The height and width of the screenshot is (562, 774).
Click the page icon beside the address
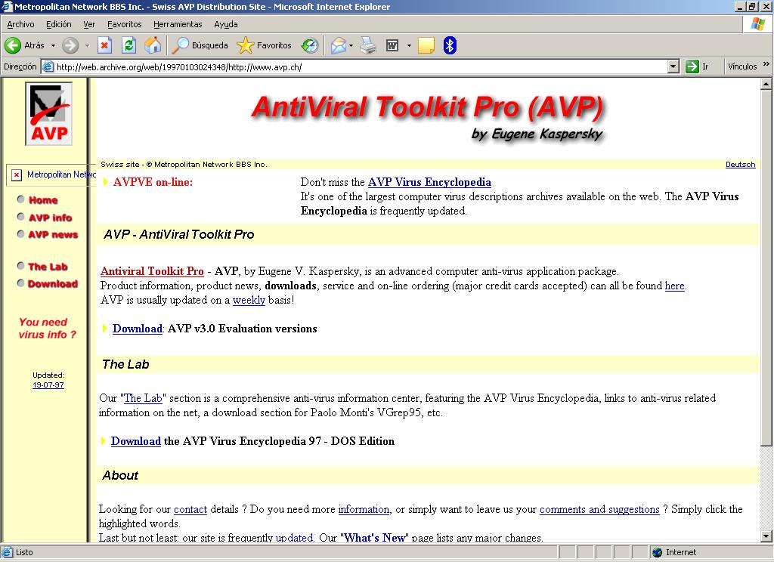coord(48,66)
